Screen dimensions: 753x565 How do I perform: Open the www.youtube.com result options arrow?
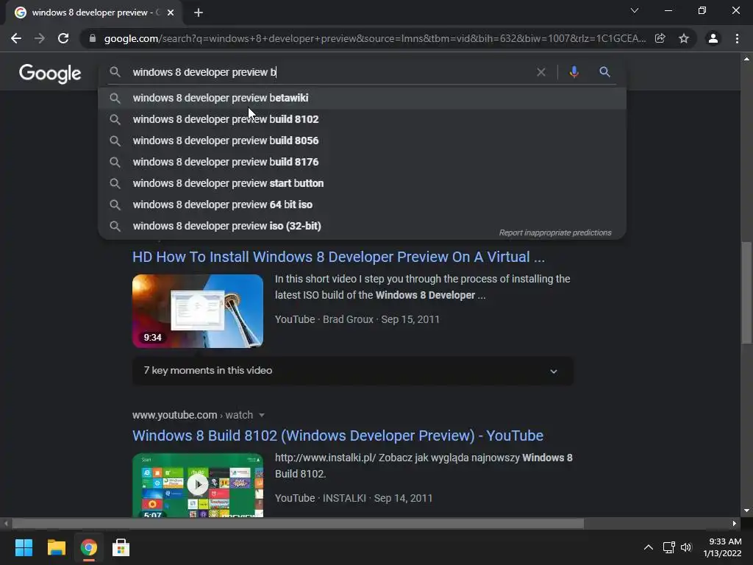pyautogui.click(x=262, y=415)
